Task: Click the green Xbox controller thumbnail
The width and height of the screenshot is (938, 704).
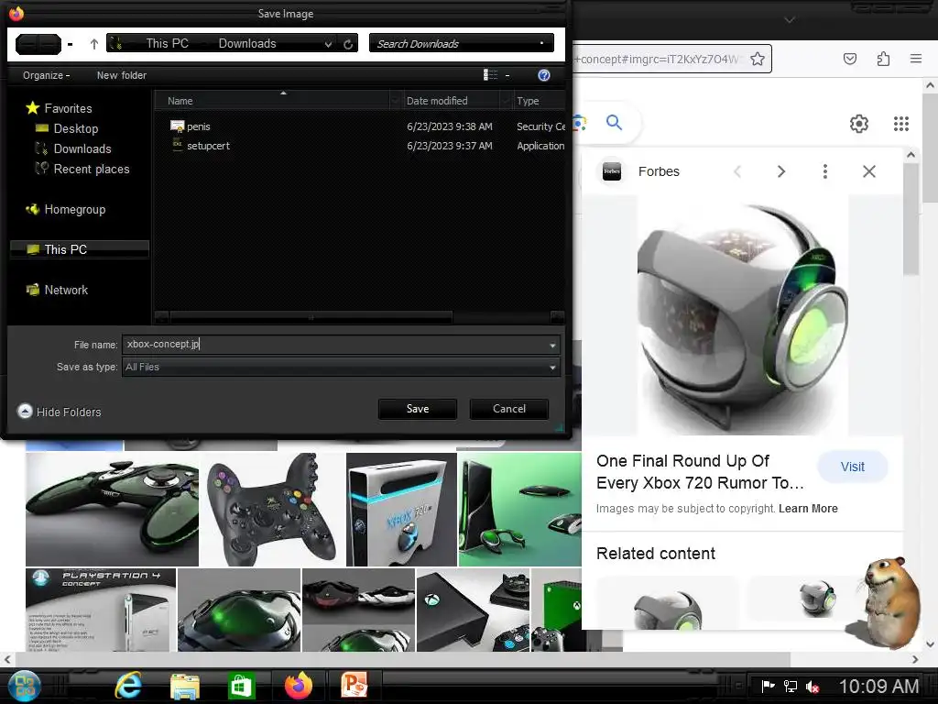Action: [x=112, y=510]
